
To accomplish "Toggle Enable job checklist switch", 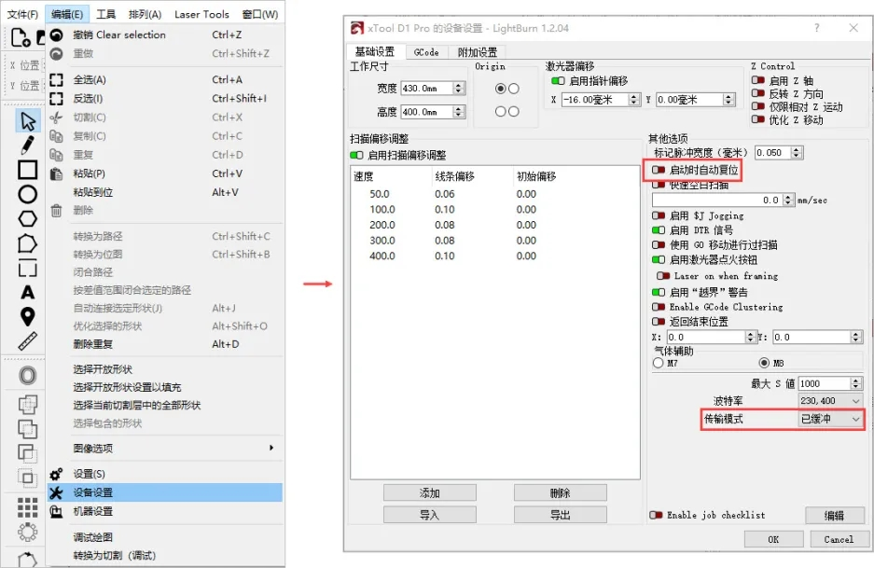I will pyautogui.click(x=656, y=515).
